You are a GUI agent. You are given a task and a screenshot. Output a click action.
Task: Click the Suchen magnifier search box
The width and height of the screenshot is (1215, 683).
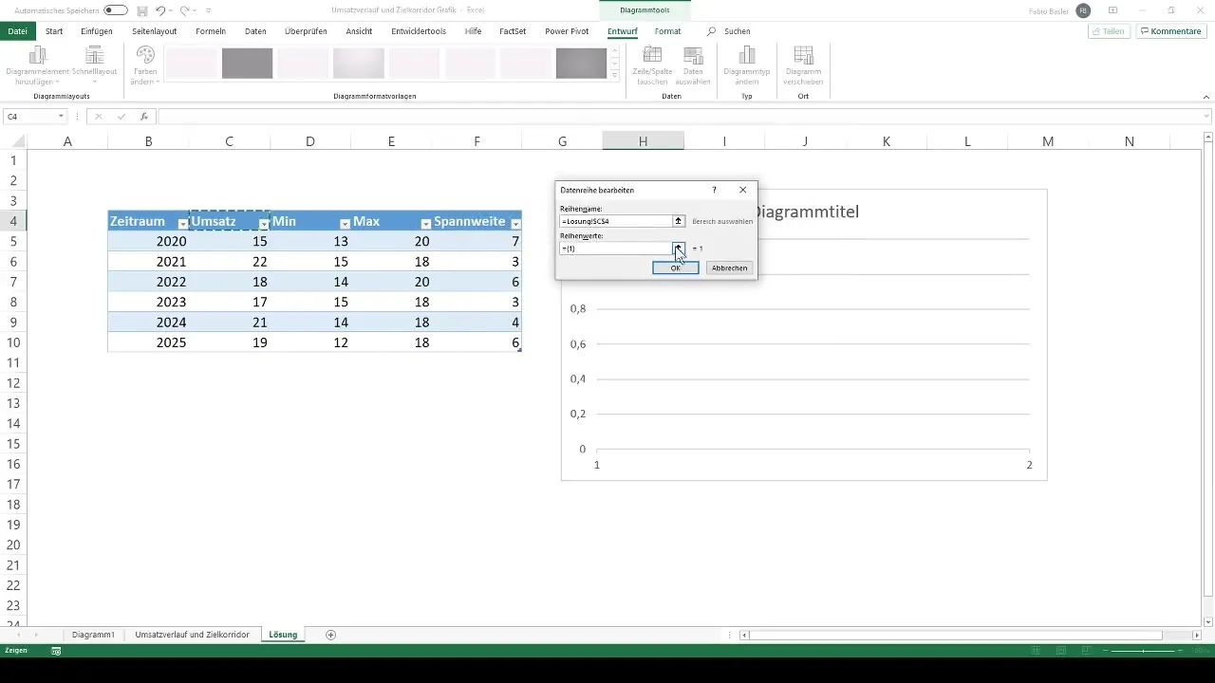coord(729,31)
